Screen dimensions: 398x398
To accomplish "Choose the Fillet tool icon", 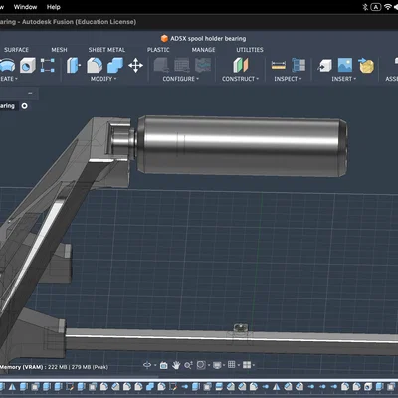I will click(95, 65).
